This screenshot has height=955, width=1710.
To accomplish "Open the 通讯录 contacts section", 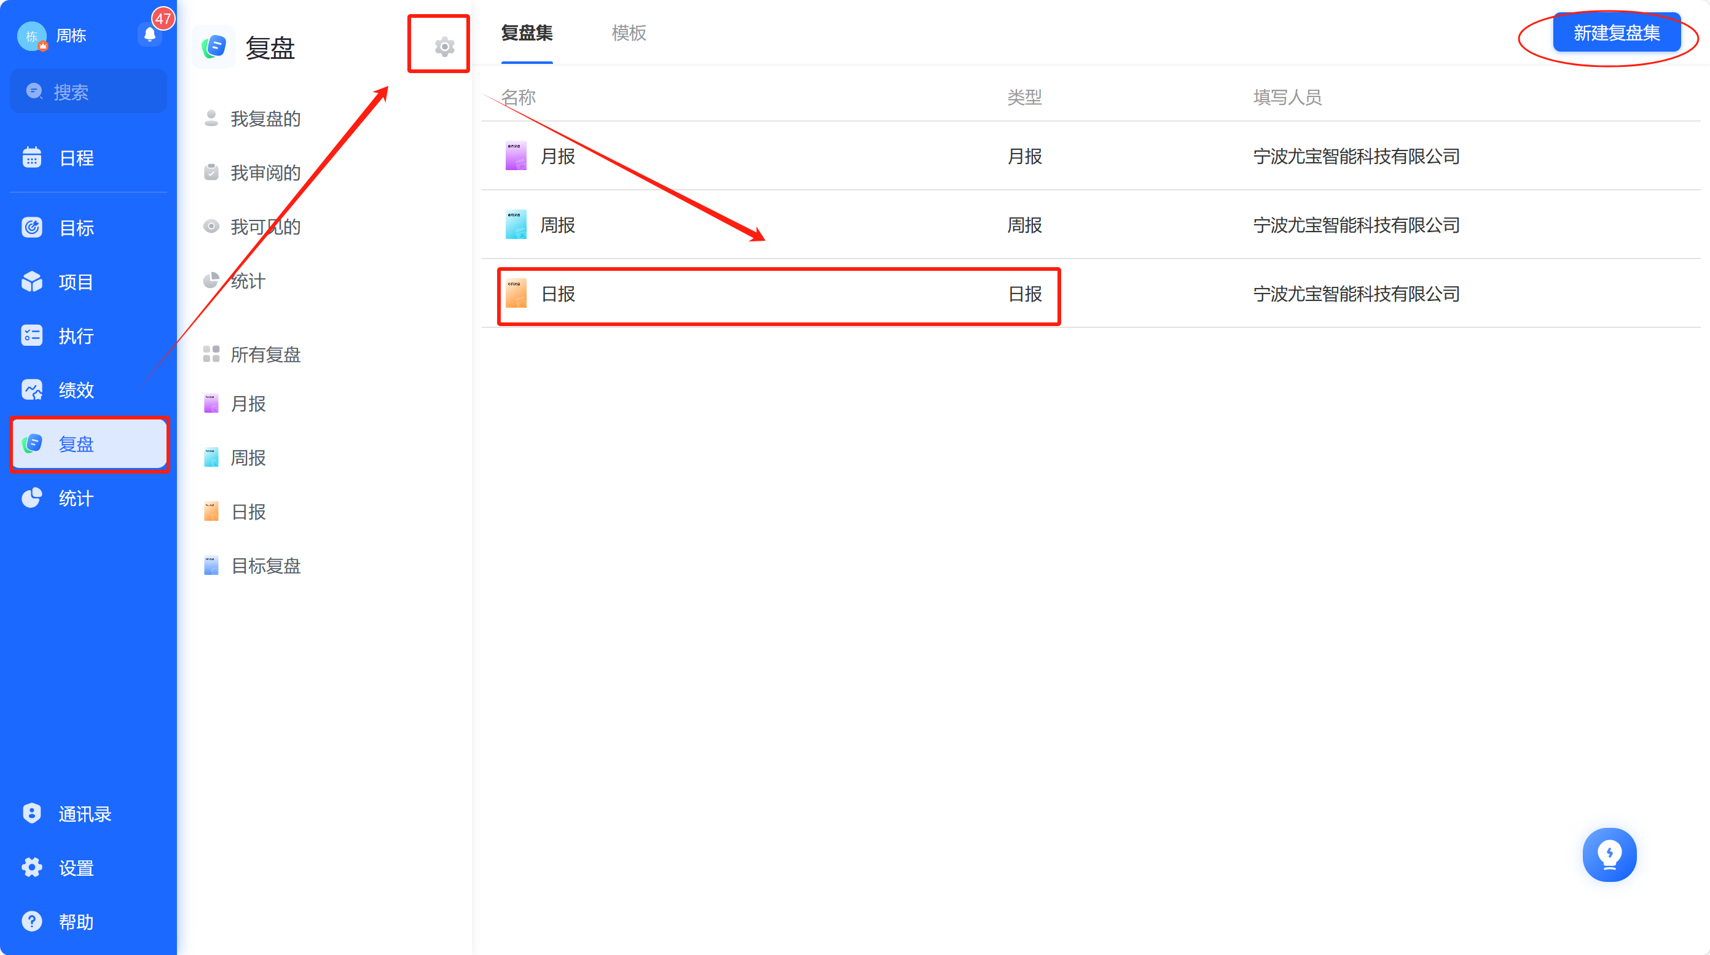I will point(88,814).
